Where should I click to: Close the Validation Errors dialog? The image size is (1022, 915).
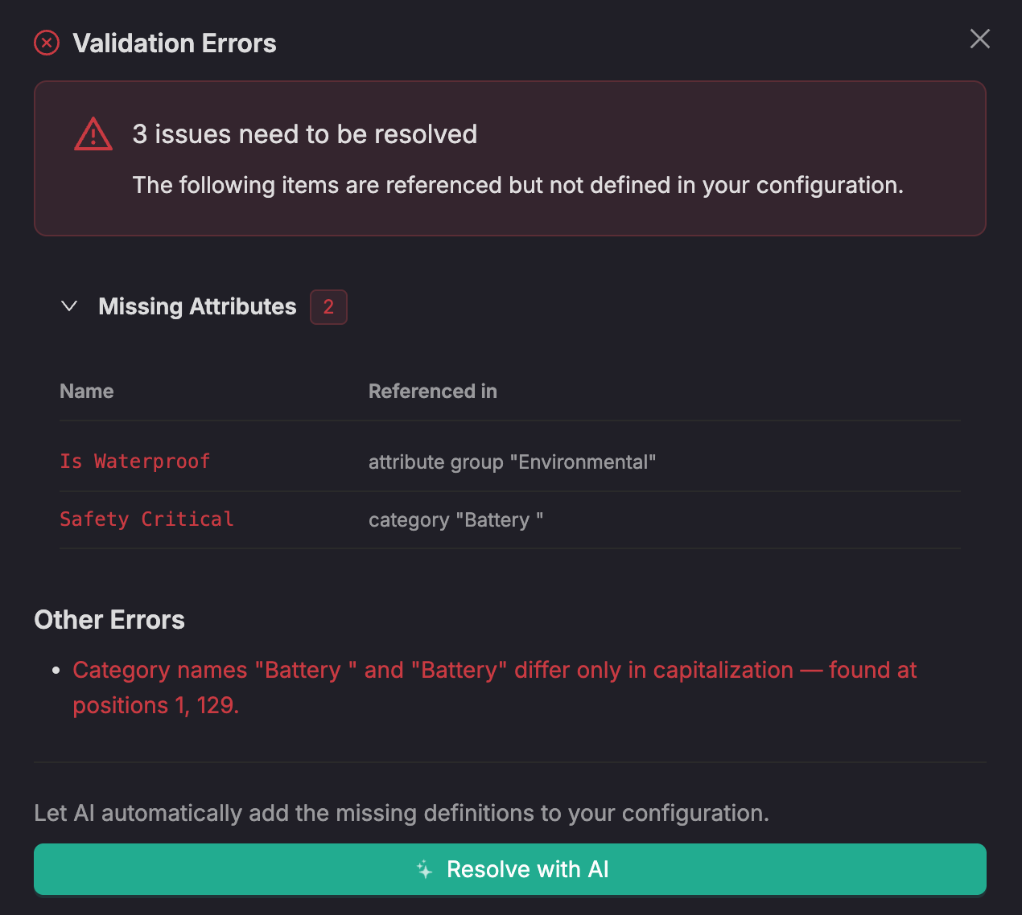(x=979, y=39)
